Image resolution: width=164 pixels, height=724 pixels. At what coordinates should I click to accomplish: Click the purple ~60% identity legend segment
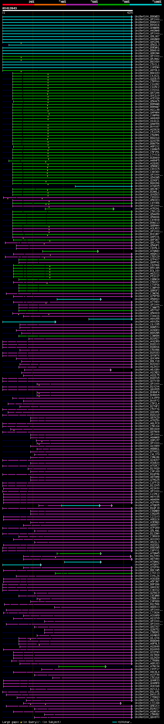tap(82, 5)
